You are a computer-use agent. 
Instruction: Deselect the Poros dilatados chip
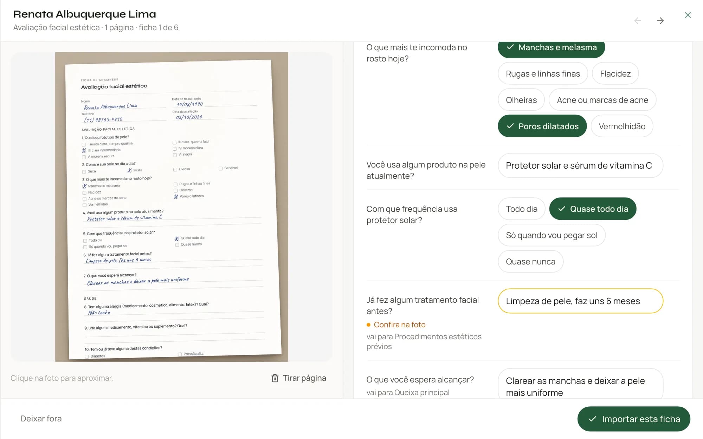tap(542, 126)
